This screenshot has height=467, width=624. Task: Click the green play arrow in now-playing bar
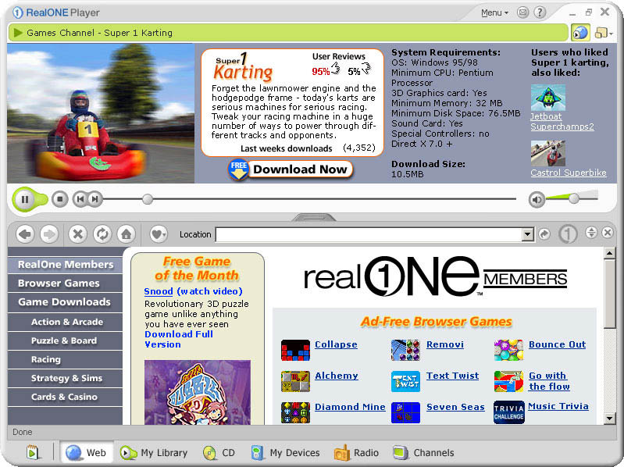click(17, 32)
